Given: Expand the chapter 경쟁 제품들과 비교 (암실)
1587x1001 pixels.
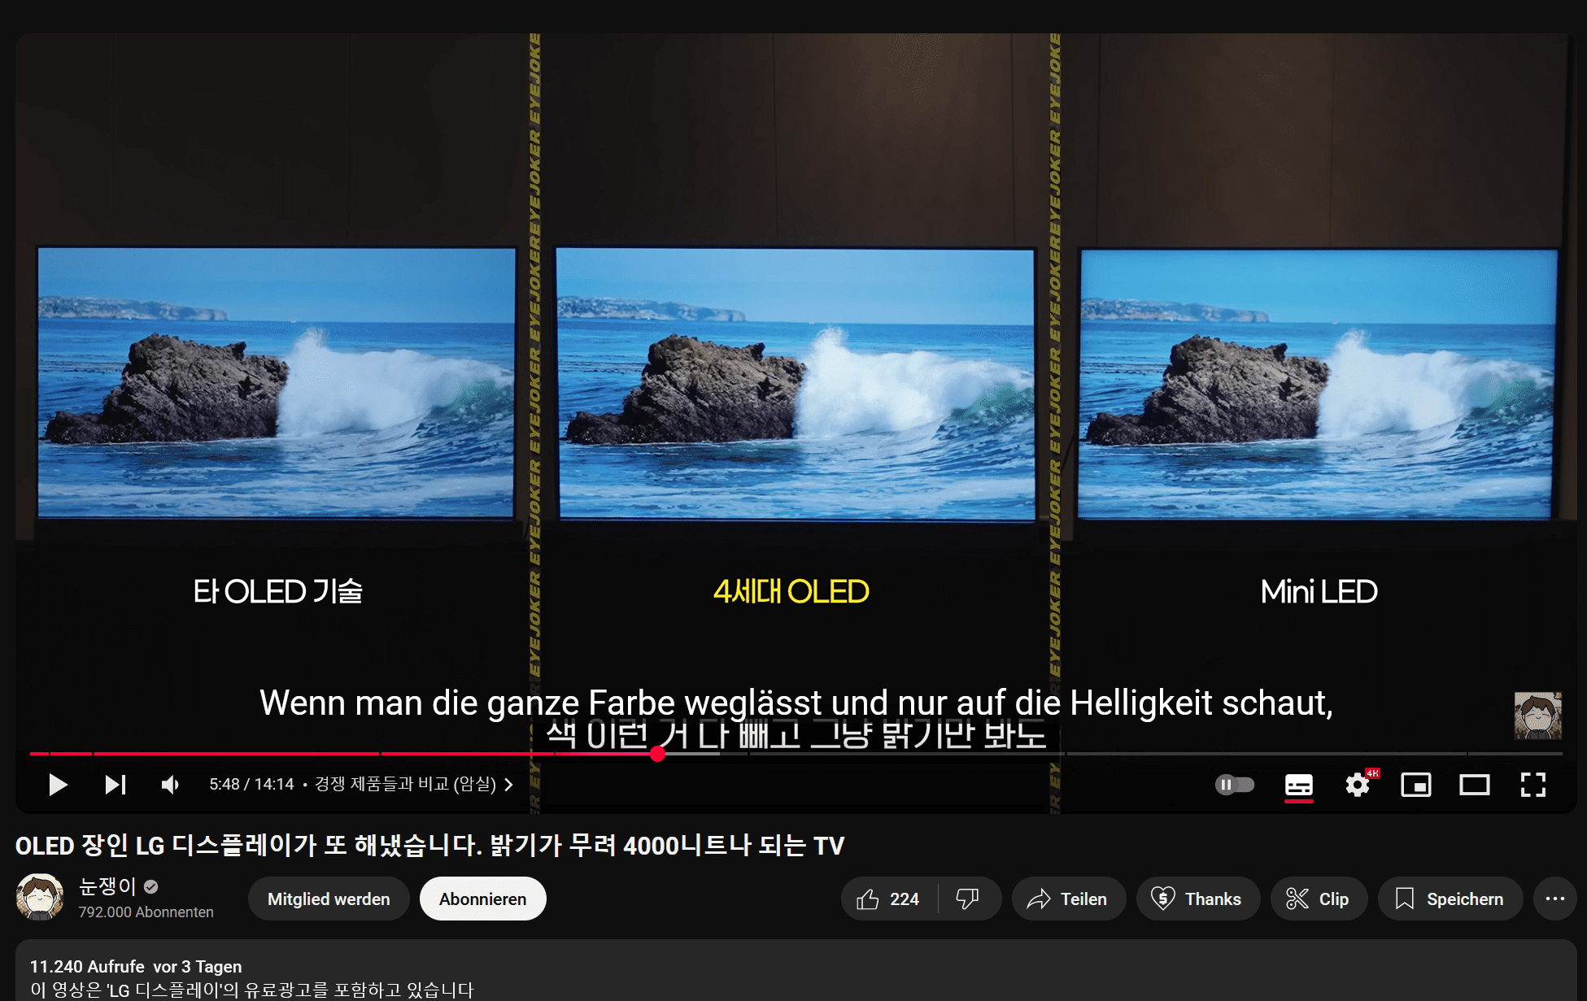Looking at the screenshot, I should tap(414, 784).
